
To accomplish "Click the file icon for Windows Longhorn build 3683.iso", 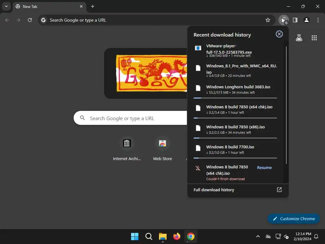I will tap(198, 88).
